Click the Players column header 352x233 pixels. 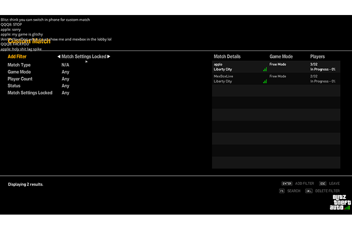click(317, 57)
